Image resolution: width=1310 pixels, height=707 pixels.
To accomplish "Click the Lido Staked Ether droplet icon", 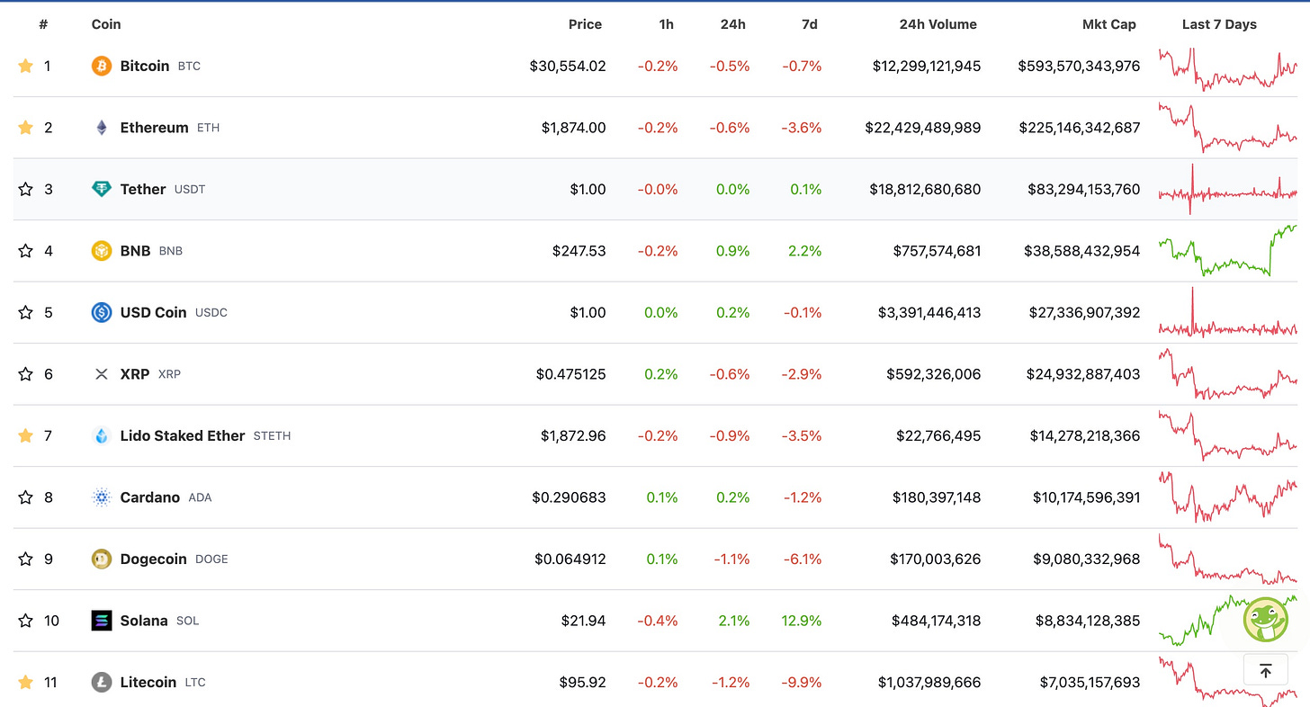I will 102,435.
